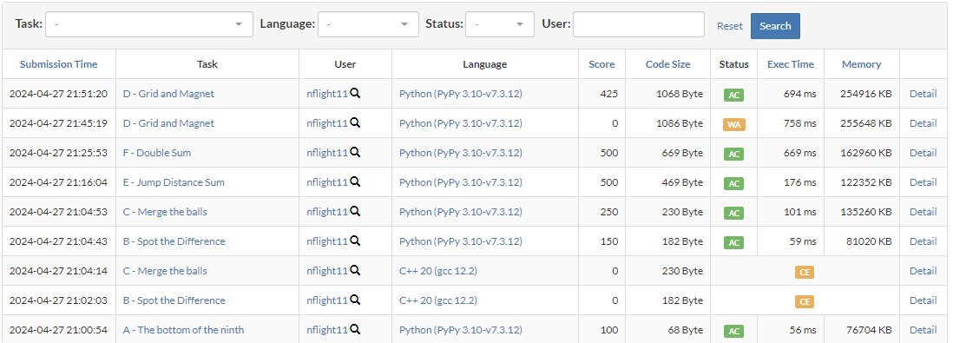Open Detail for 21:02:03 CE submission
The image size is (953, 343).
(923, 300)
